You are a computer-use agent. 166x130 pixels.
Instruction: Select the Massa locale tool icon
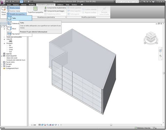[x=4, y=9]
